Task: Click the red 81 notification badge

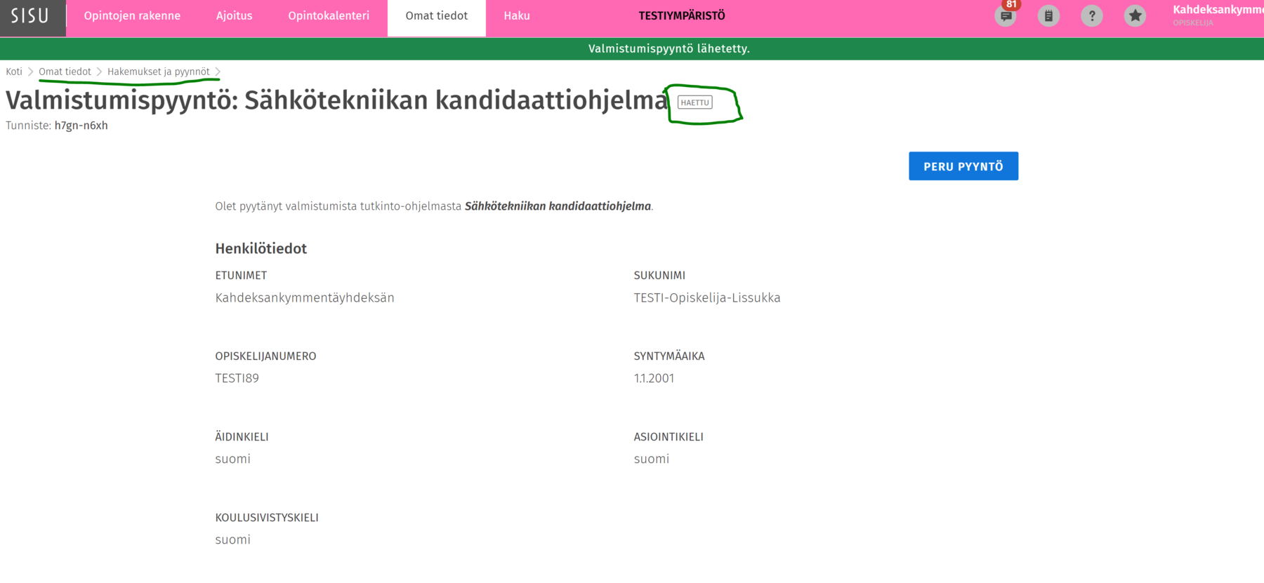Action: click(1011, 4)
